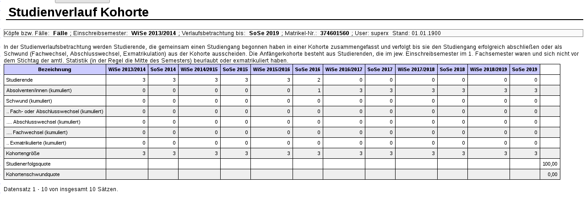Screen dimensions: 586x198
Task: Click the 0,00 Kohortenschwundquote value
Action: (x=553, y=174)
